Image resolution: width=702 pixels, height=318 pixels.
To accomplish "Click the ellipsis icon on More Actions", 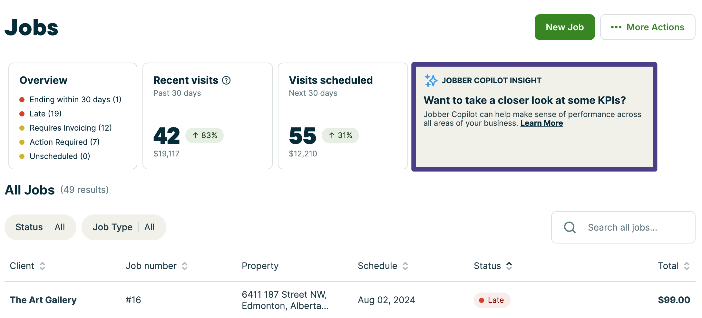I will tap(616, 27).
